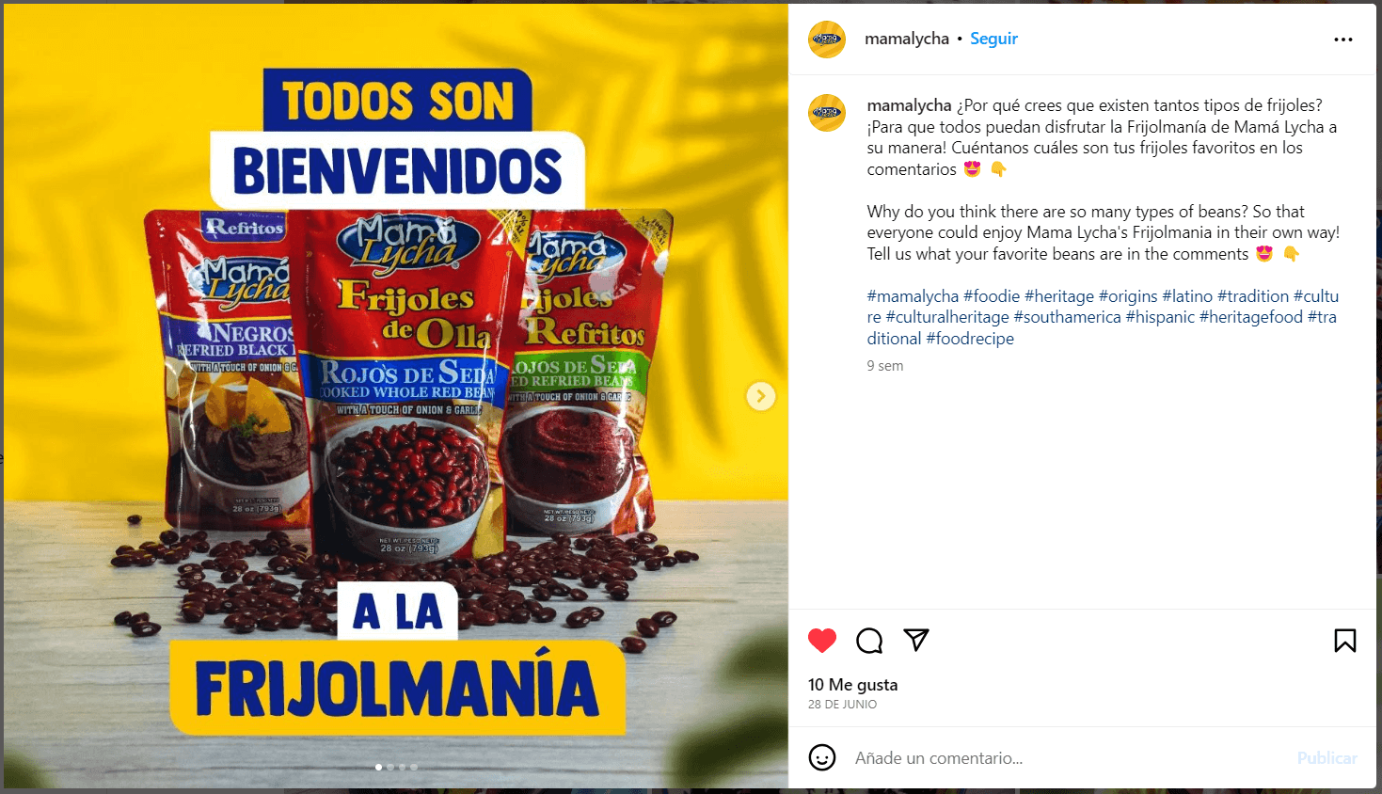
Task: Share the post via paper plane icon
Action: pos(916,640)
